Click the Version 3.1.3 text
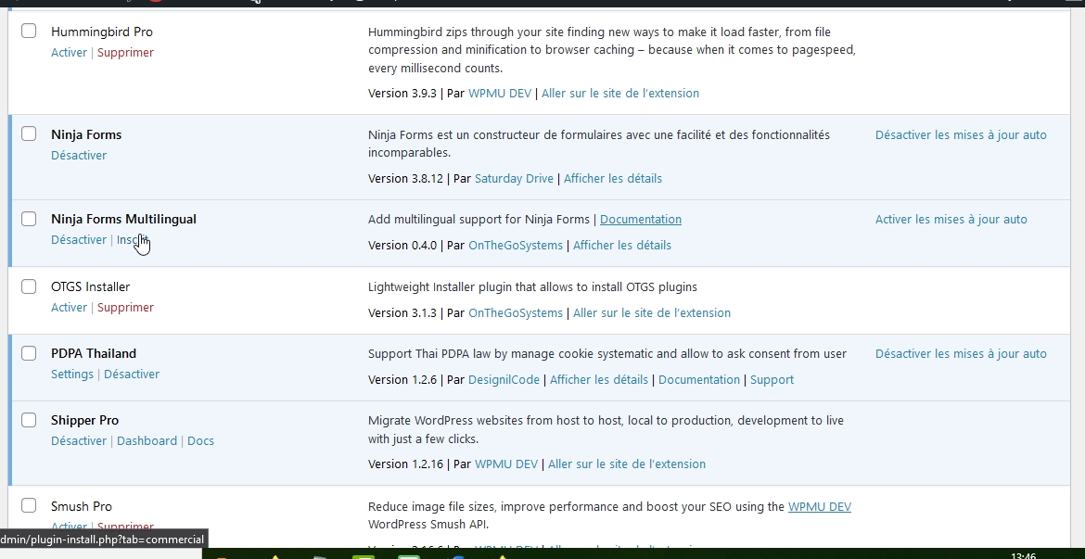The image size is (1085, 559). coord(402,313)
